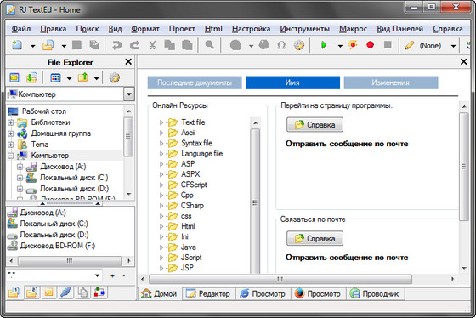The height and width of the screenshot is (318, 476).
Task: Click the home panel horizontal scrollbar
Action: [280, 279]
